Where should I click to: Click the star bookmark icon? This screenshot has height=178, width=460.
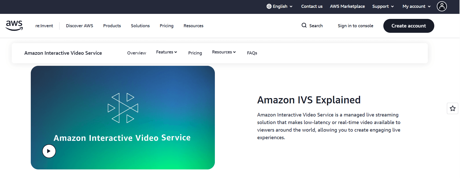[453, 108]
